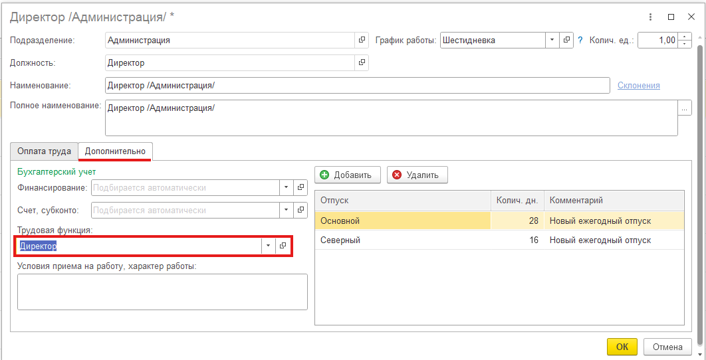Click the Отпуск column header
The height and width of the screenshot is (360, 706).
coord(403,200)
